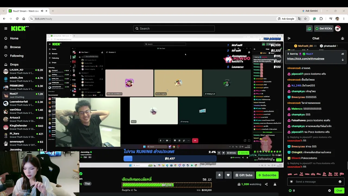Open KingDefender channel in sidebar

tap(23, 127)
